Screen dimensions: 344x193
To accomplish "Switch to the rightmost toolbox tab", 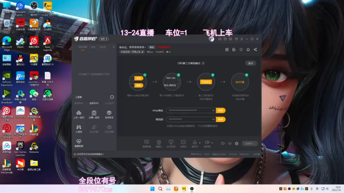I will point(109,103).
